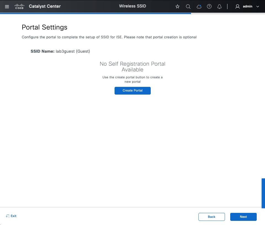This screenshot has height=225, width=265.
Task: Open the hamburger navigation menu
Action: click(x=7, y=6)
